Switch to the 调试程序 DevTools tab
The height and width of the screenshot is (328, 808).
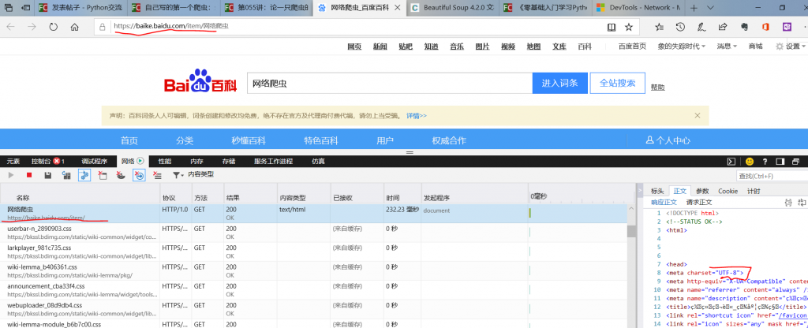(95, 161)
